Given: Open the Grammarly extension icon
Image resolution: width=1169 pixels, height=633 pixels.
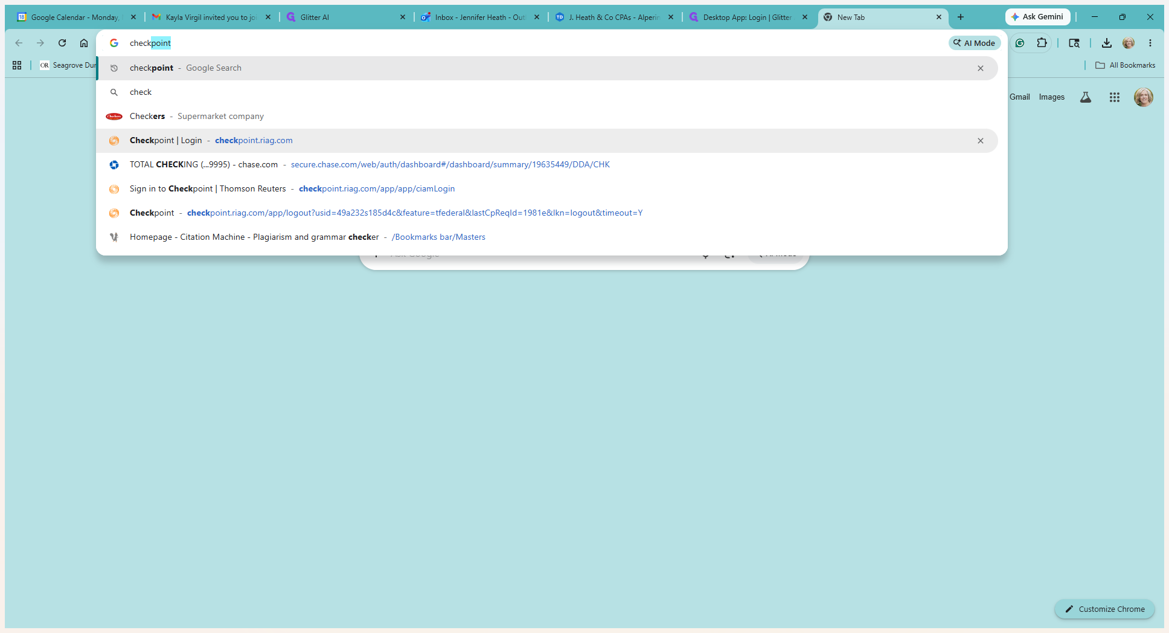Looking at the screenshot, I should (x=1020, y=43).
